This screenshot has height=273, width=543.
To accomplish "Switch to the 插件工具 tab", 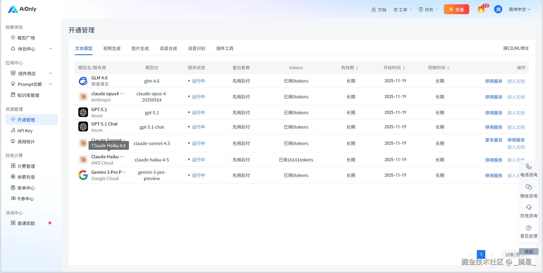I will [225, 49].
